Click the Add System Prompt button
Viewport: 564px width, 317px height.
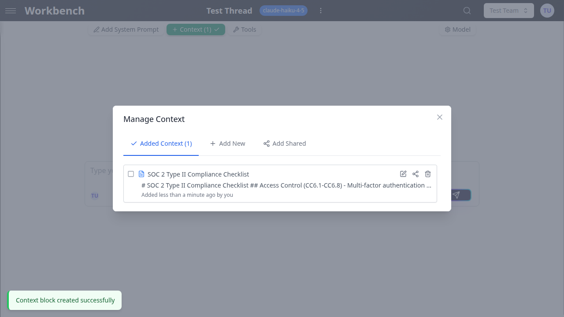(126, 29)
